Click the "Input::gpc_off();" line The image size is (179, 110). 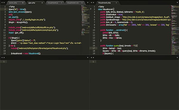pyautogui.click(x=16, y=33)
